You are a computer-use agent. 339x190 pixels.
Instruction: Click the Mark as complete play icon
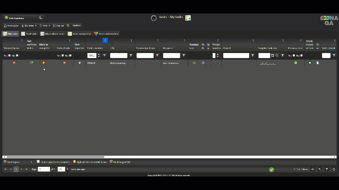click(x=44, y=63)
